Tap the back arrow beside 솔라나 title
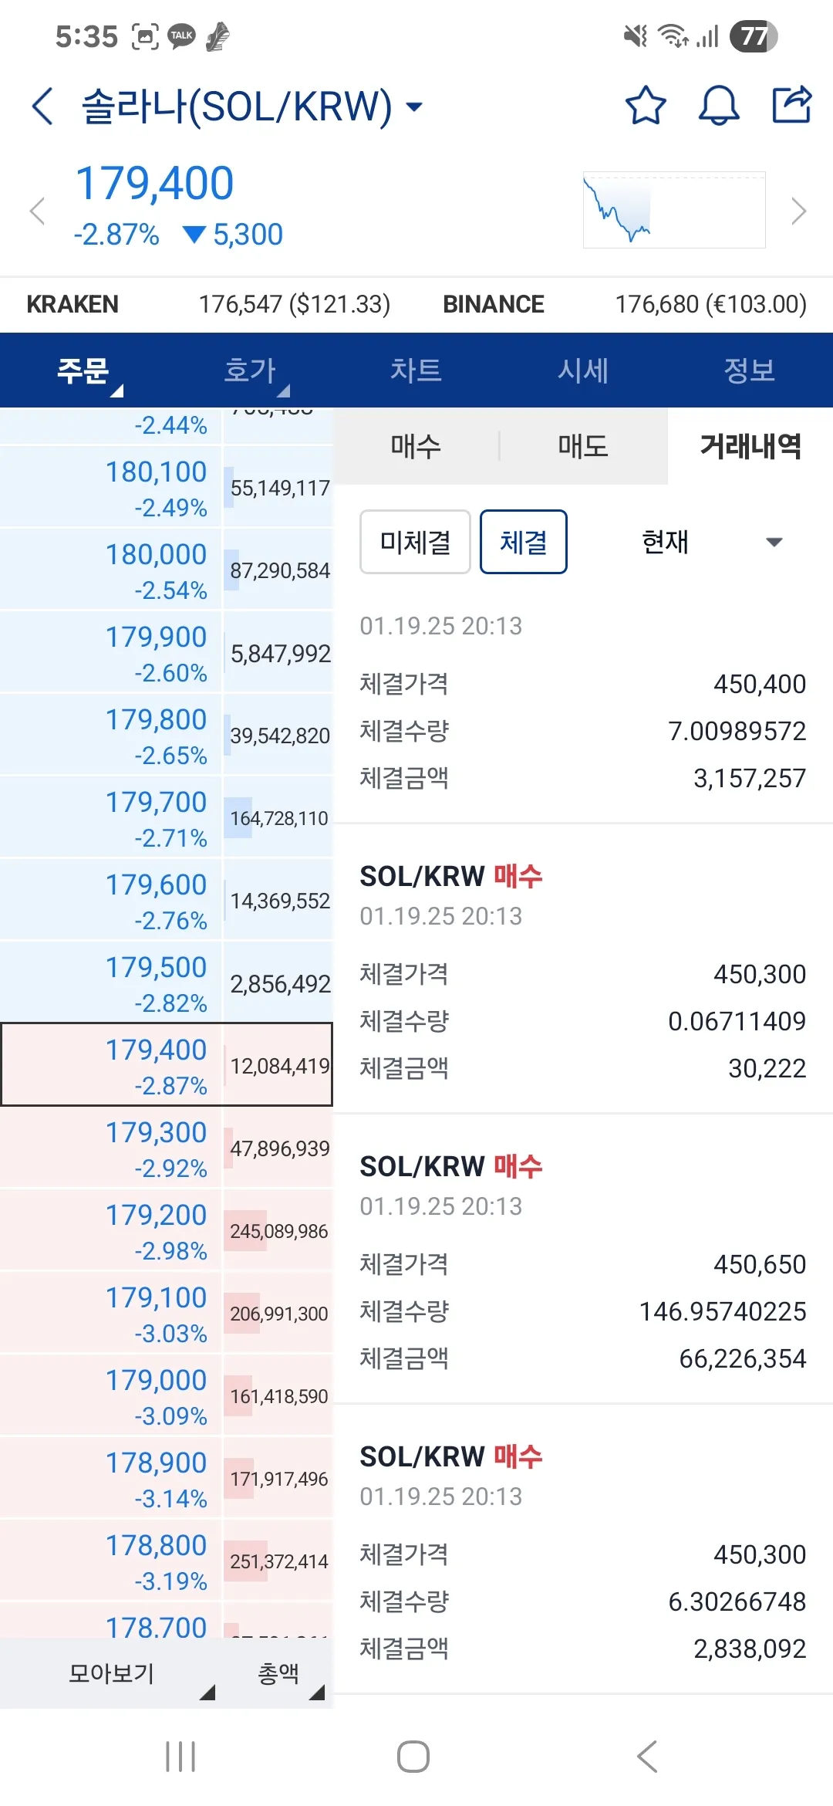Viewport: 833px width, 1806px height. coord(43,106)
